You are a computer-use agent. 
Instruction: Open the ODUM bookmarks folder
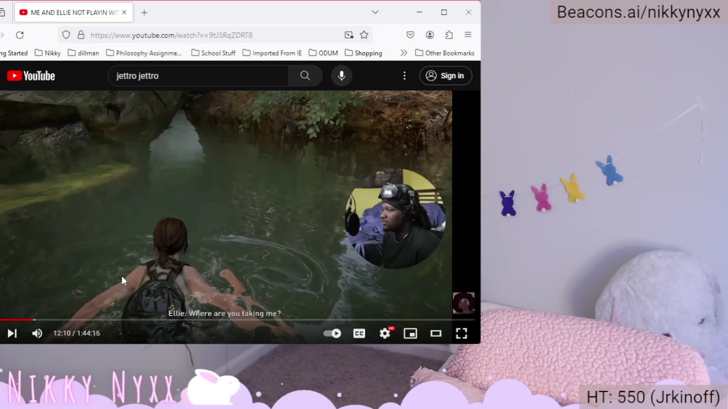click(323, 53)
